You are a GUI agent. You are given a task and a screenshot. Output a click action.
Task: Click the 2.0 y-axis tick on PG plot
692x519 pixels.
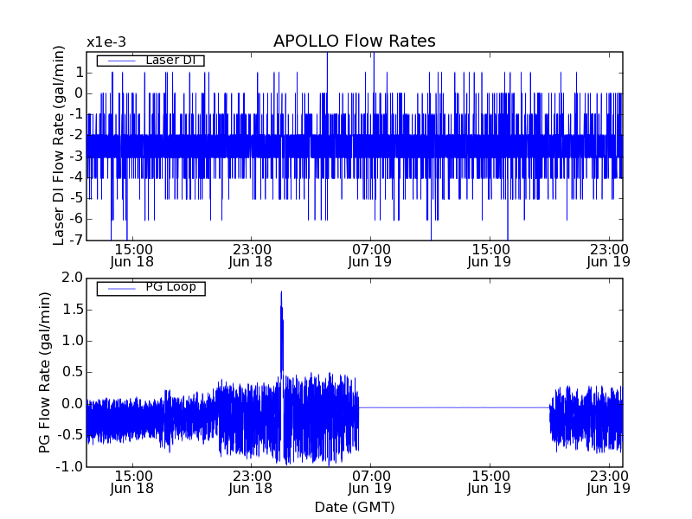[x=72, y=278]
